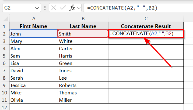The image size is (193, 110).
Task: Click the Enter checkmark formula icon
Action: point(62,8)
